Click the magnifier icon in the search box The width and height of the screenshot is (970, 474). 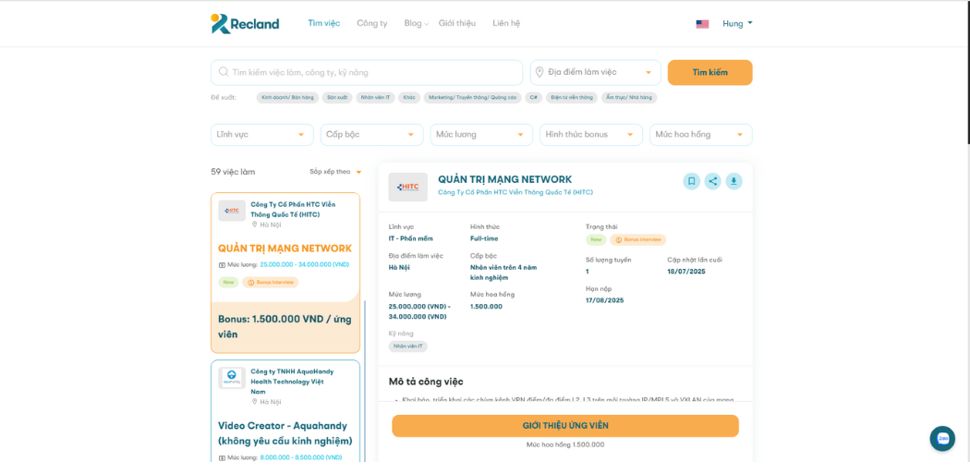[224, 72]
